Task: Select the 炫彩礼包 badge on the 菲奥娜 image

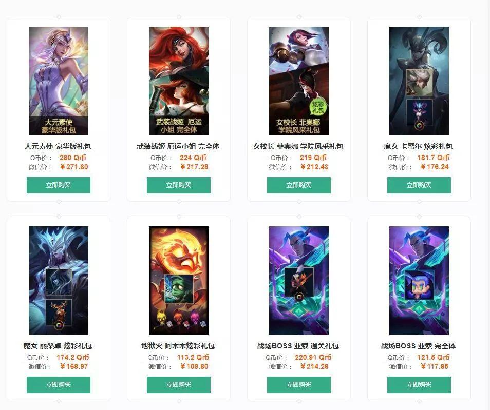Action: (x=318, y=107)
